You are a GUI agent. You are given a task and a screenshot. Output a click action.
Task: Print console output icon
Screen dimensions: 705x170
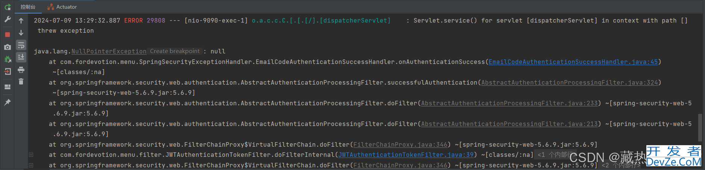pyautogui.click(x=21, y=70)
